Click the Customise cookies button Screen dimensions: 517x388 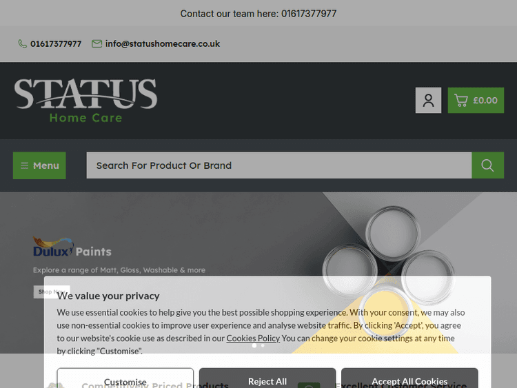125,378
